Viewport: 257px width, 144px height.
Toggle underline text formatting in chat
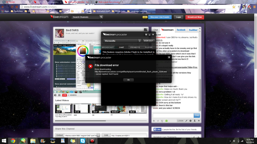pyautogui.click(x=162, y=121)
